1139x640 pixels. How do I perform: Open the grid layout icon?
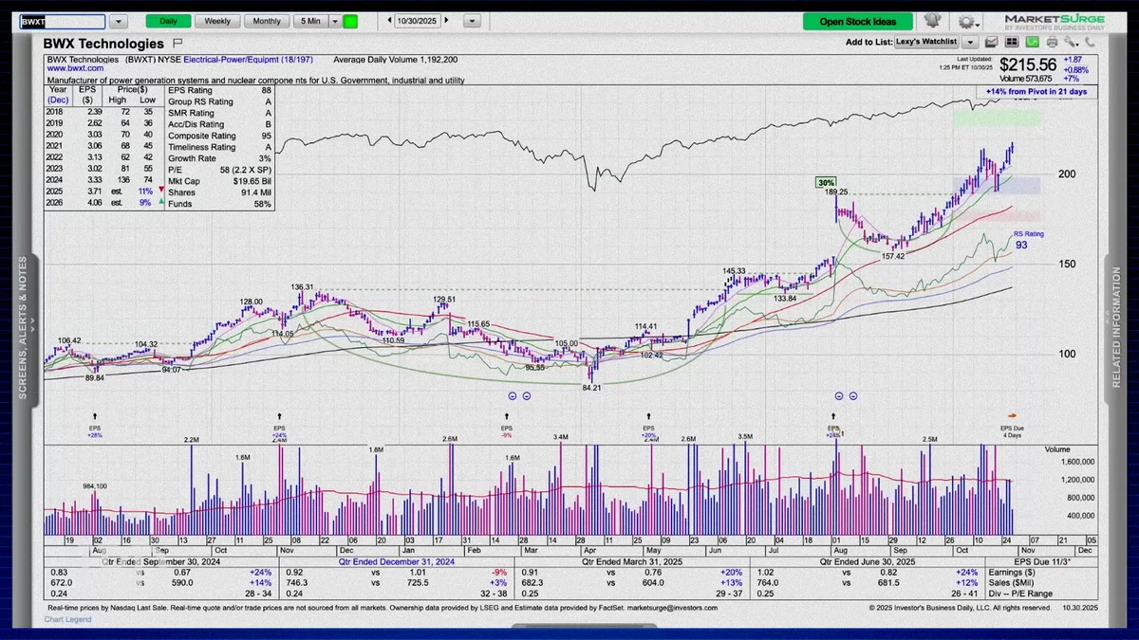pyautogui.click(x=1011, y=42)
